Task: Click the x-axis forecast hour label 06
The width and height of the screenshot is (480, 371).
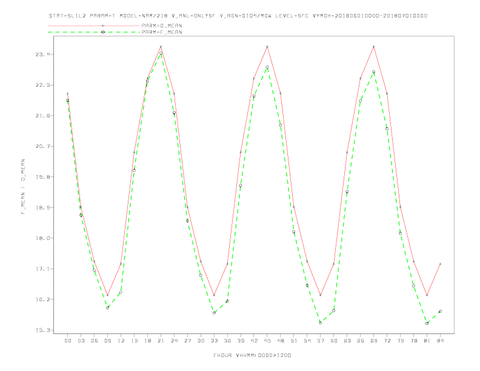Action: click(95, 341)
